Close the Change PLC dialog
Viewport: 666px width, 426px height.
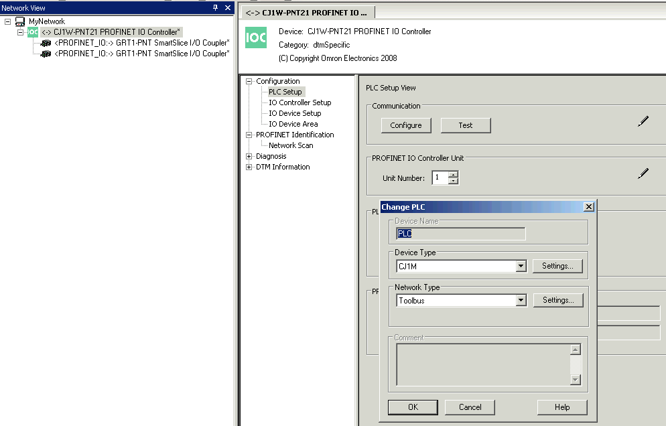tap(589, 207)
